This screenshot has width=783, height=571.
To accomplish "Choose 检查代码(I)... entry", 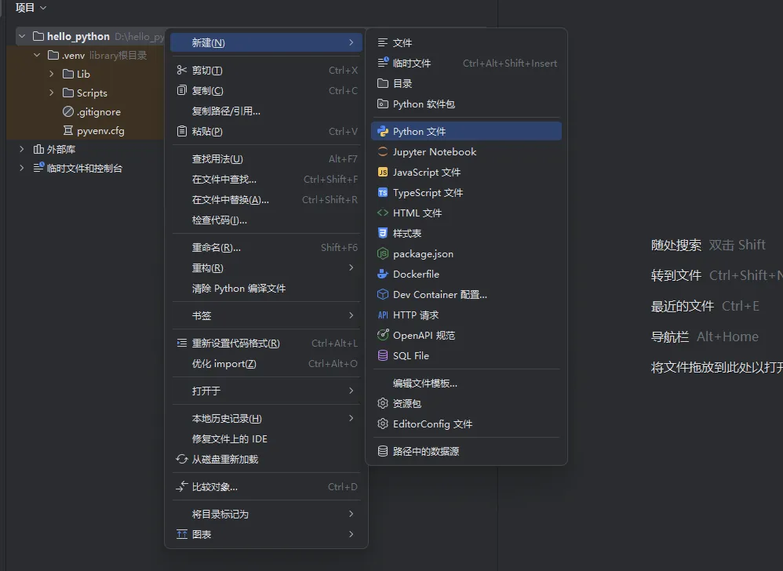I will click(x=266, y=220).
